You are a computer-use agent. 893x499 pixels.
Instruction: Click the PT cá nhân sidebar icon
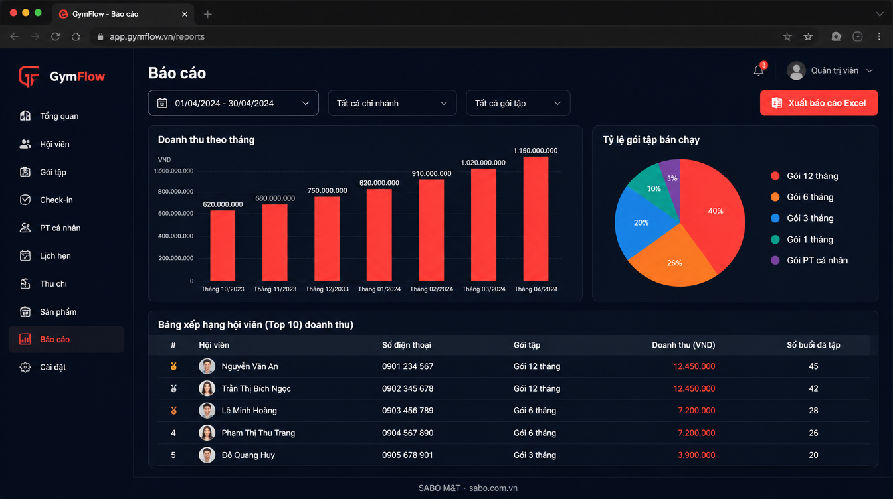[x=25, y=228]
